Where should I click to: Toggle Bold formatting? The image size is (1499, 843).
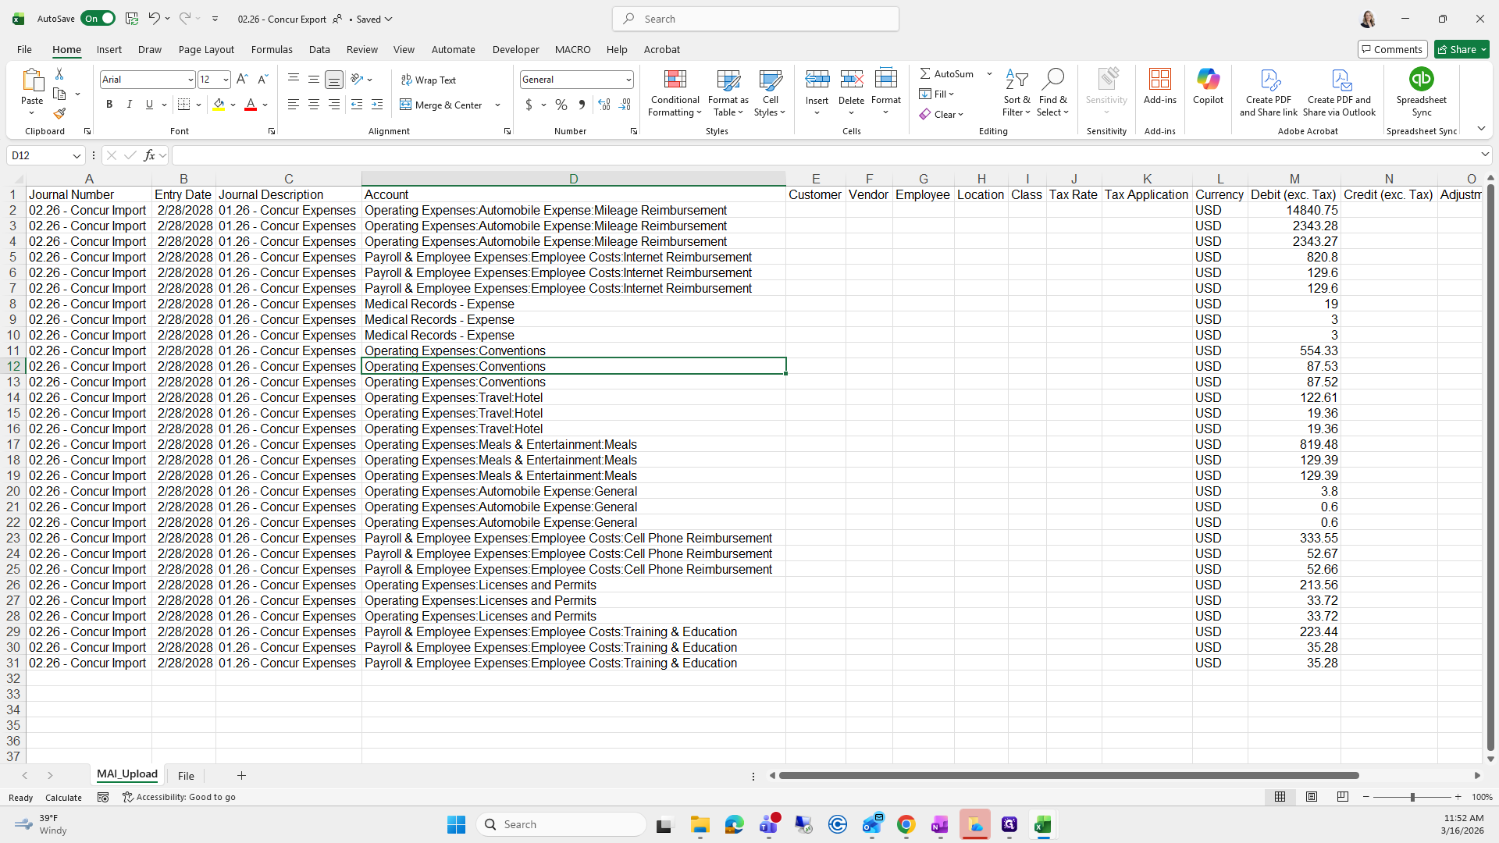pyautogui.click(x=109, y=105)
